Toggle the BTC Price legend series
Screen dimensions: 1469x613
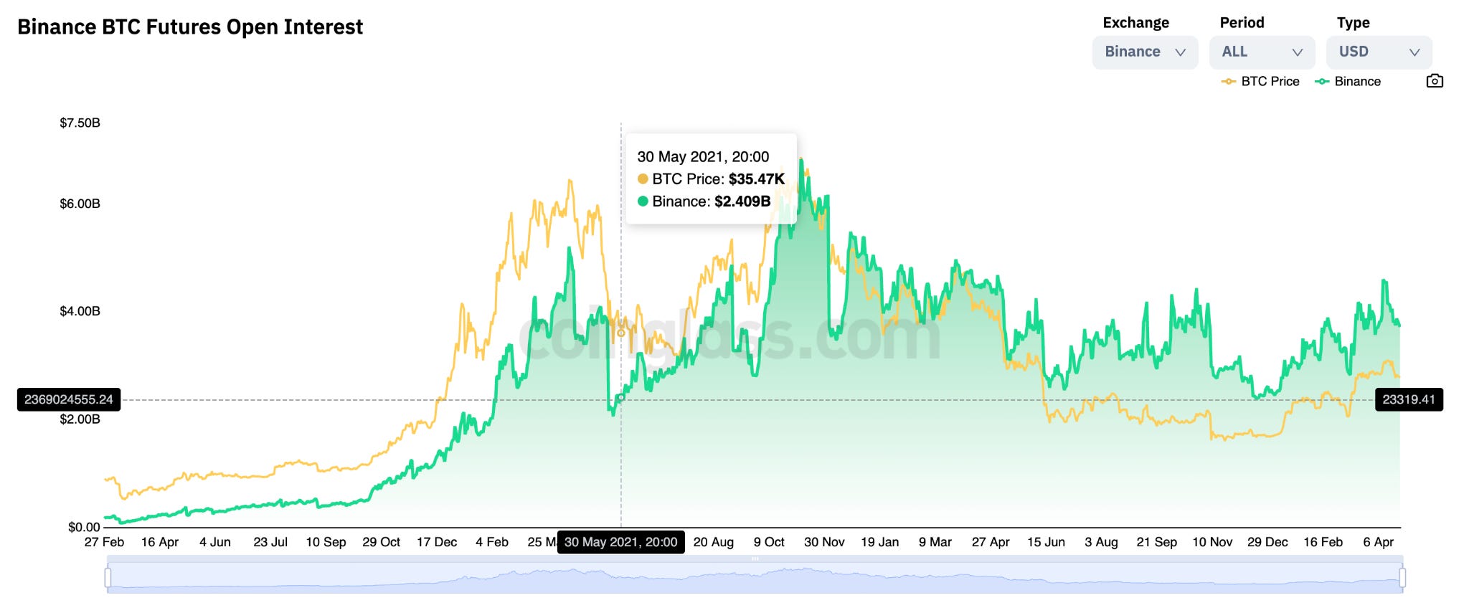pyautogui.click(x=1260, y=82)
